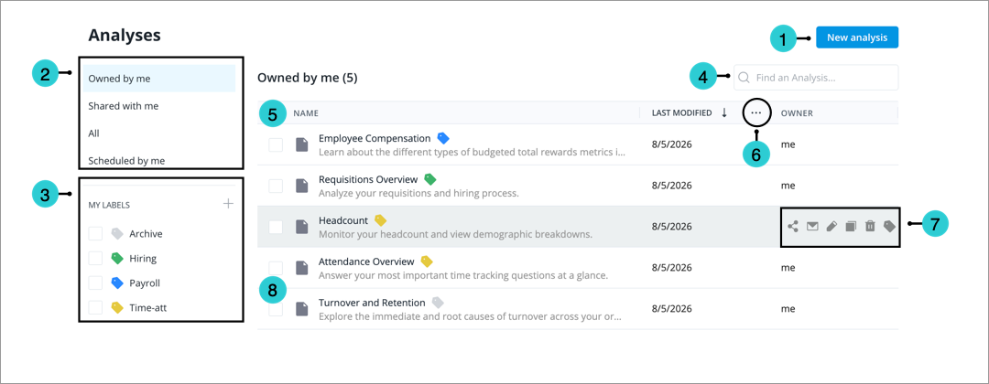Click the pencil edit icon for Headcount
The width and height of the screenshot is (989, 384).
831,227
